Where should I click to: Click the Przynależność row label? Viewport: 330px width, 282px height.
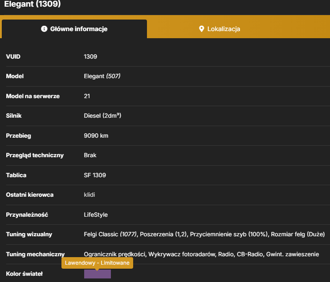pyautogui.click(x=27, y=214)
